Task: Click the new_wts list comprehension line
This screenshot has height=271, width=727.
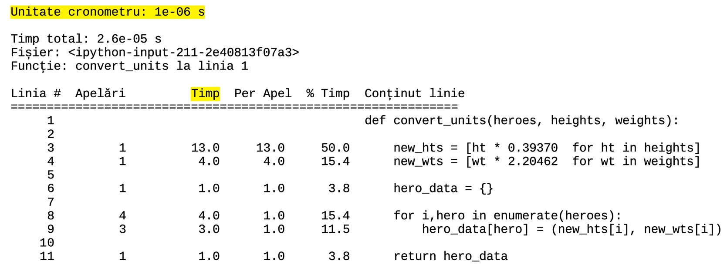Action: point(547,162)
